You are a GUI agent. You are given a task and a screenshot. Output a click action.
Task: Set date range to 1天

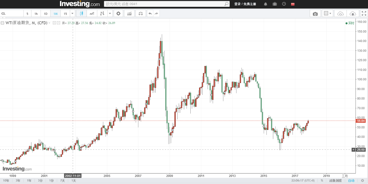[x=74, y=181]
